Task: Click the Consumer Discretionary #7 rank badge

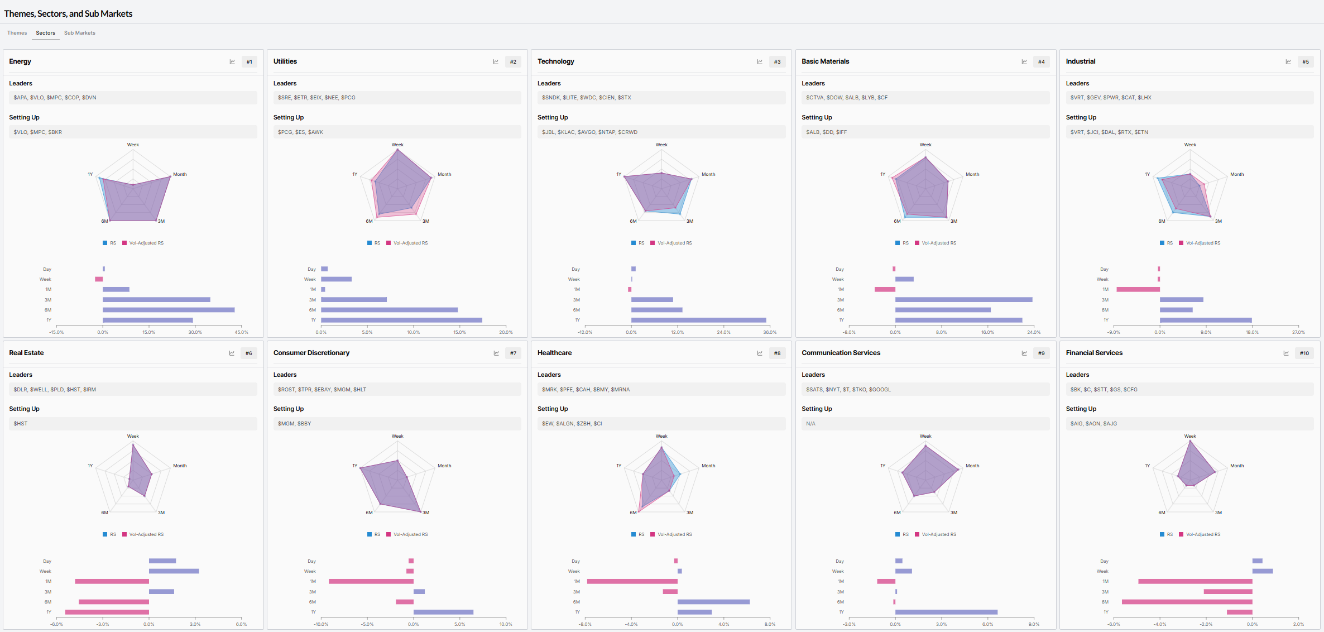Action: [513, 353]
